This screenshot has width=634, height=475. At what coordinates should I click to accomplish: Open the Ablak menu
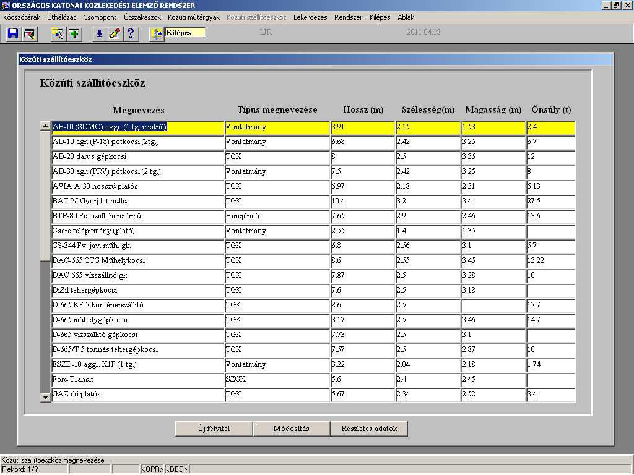[x=406, y=17]
